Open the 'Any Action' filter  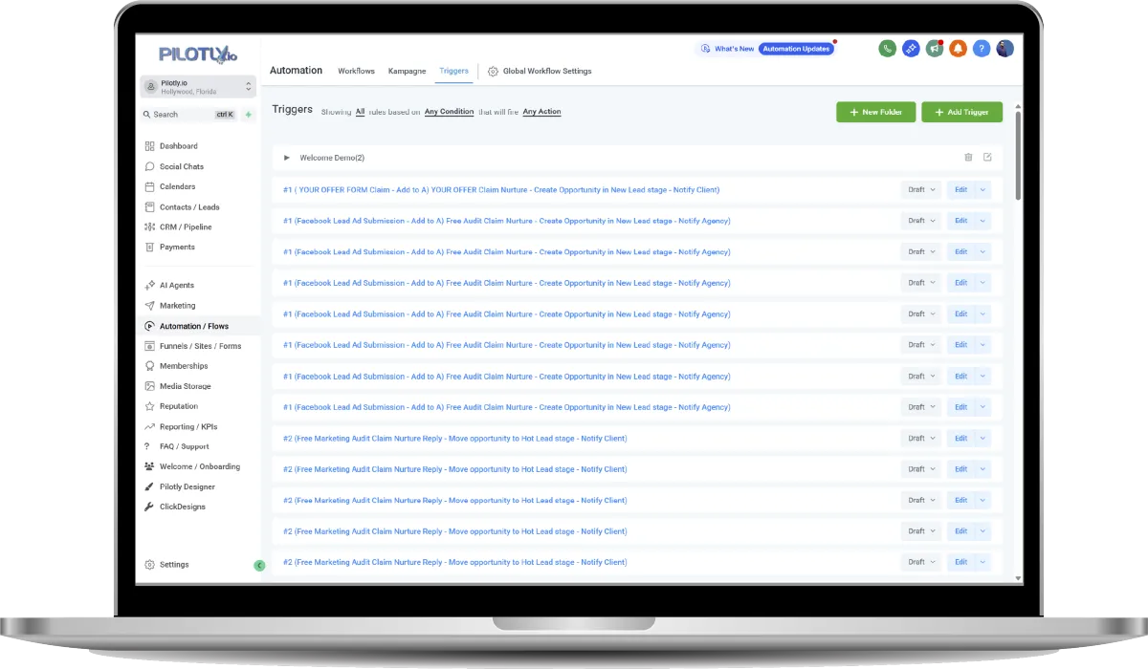[542, 112]
